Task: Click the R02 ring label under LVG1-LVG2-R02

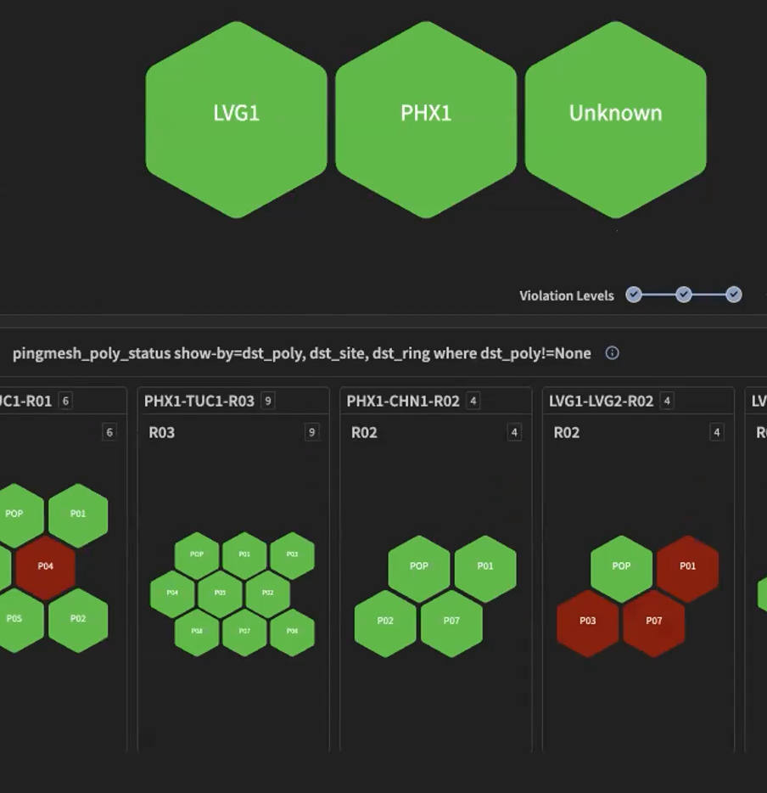Action: click(567, 433)
